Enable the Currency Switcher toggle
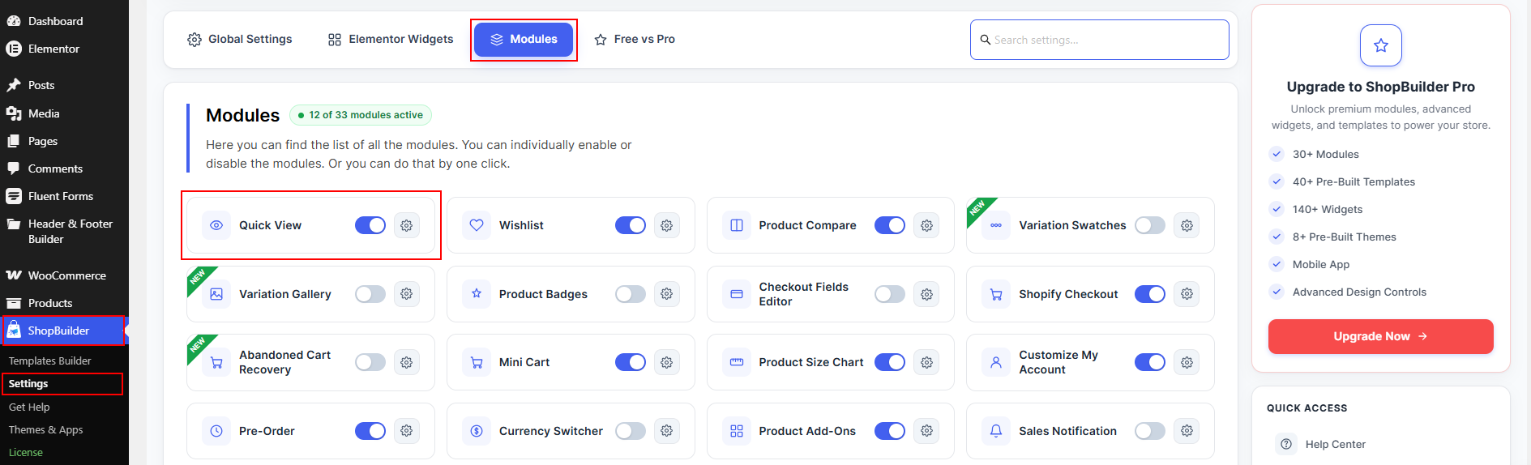Image resolution: width=1531 pixels, height=465 pixels. (x=631, y=431)
